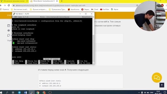The image size is (167, 94).
Task: Click the calendar icon on webpage sidebar
Action: pos(9,26)
